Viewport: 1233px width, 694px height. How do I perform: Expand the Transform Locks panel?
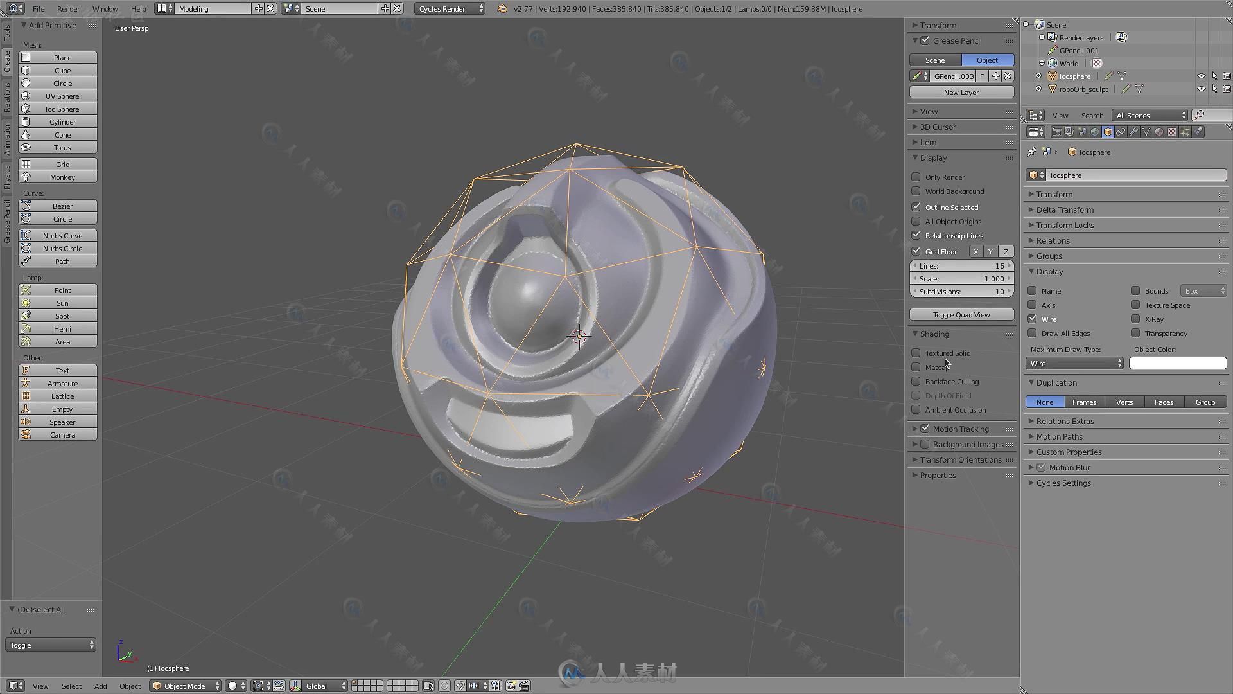pyautogui.click(x=1065, y=225)
